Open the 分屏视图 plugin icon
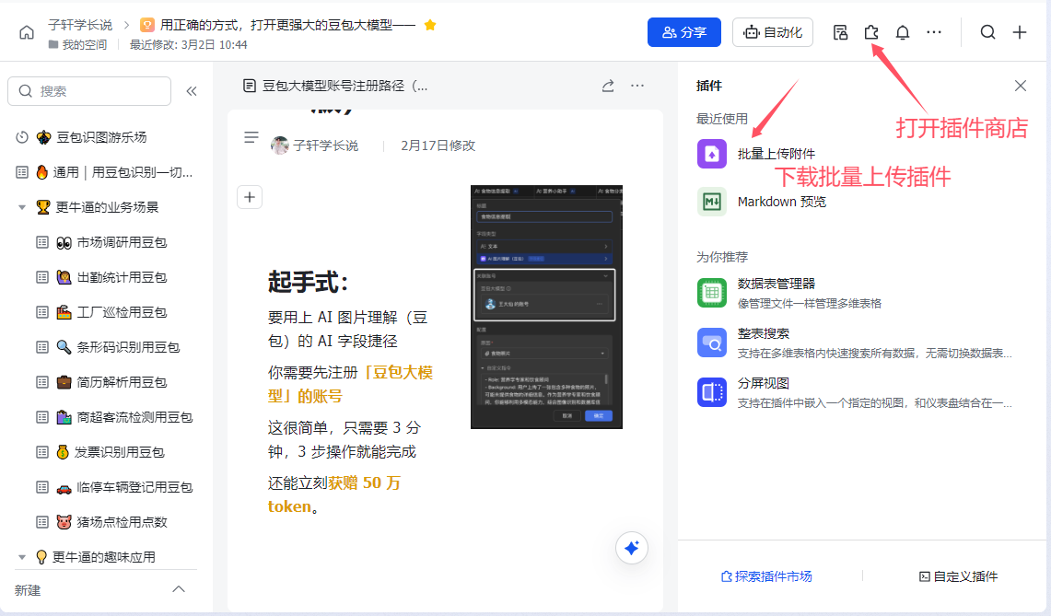 712,392
